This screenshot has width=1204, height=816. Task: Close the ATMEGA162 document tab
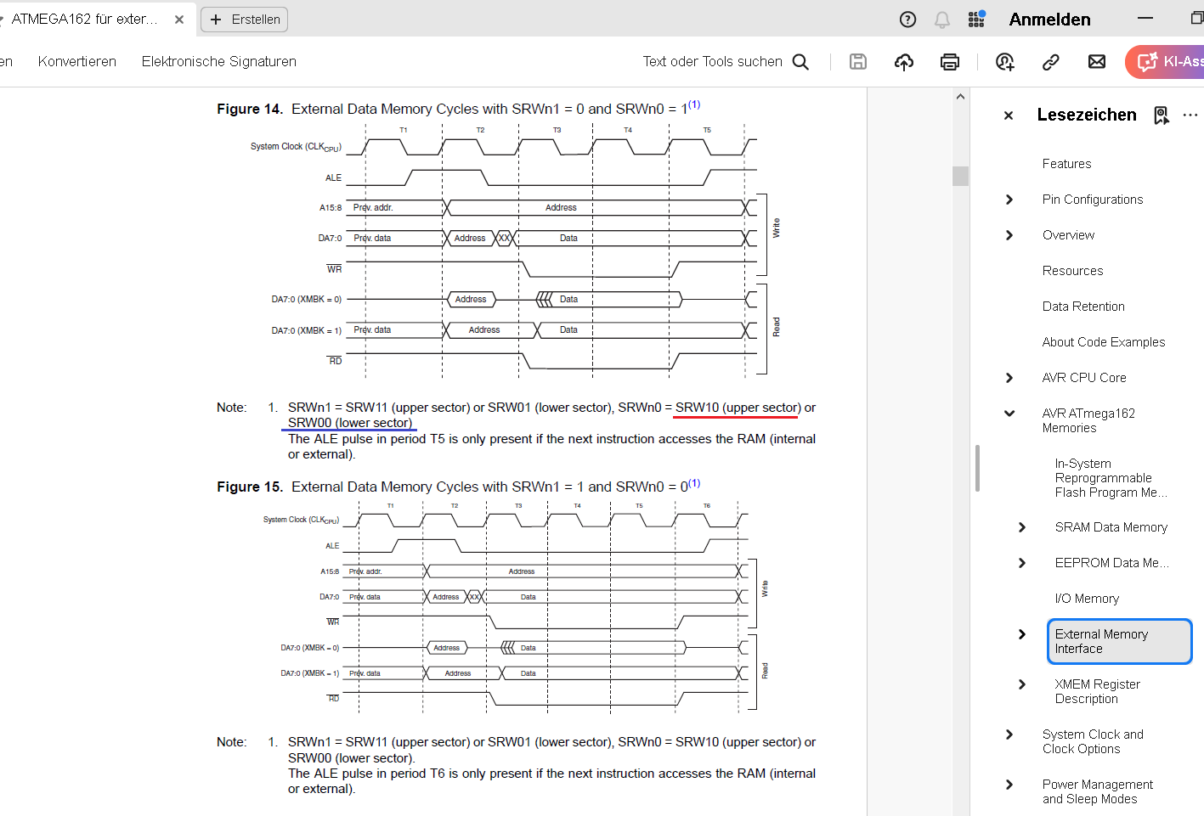click(179, 20)
